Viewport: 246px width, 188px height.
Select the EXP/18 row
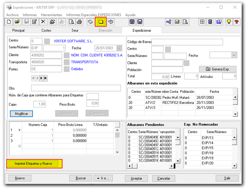click(x=207, y=153)
